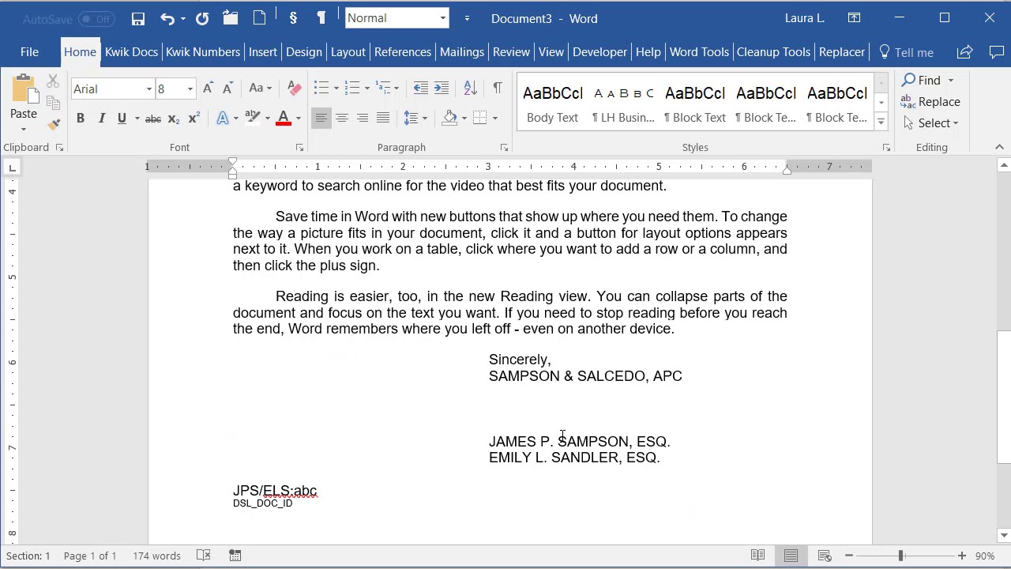Insert the section symbol from Quick Access toolbar
This screenshot has width=1011, height=569.
(293, 18)
